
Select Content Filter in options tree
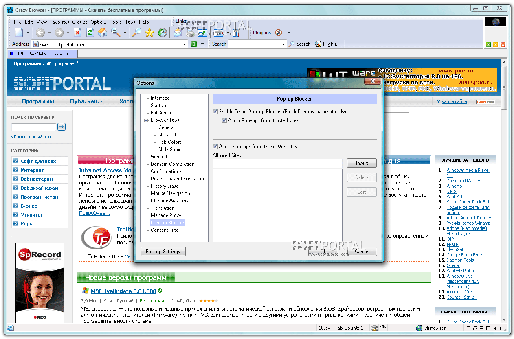click(x=165, y=230)
